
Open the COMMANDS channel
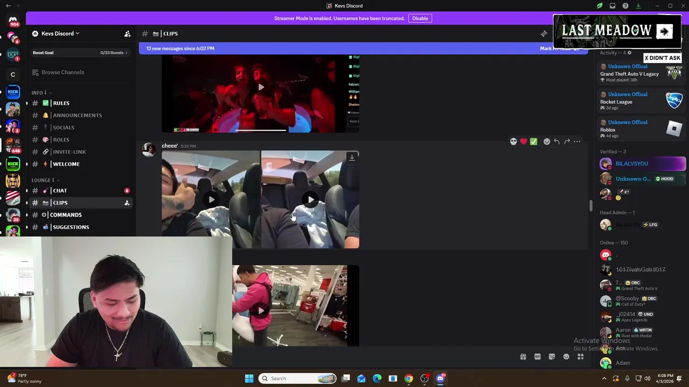[81, 215]
